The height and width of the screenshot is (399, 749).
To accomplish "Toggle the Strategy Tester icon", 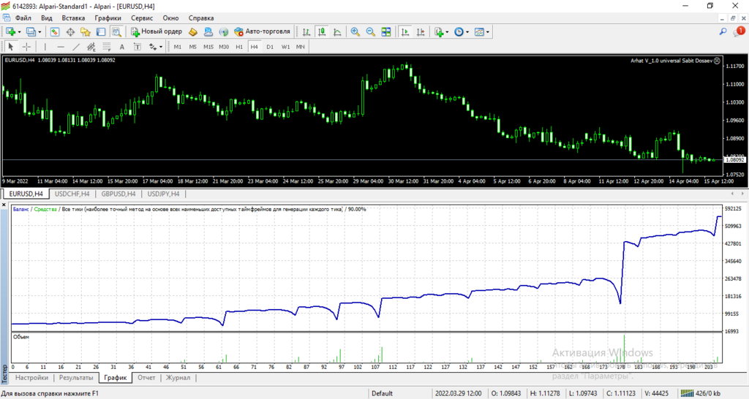I will 116,32.
